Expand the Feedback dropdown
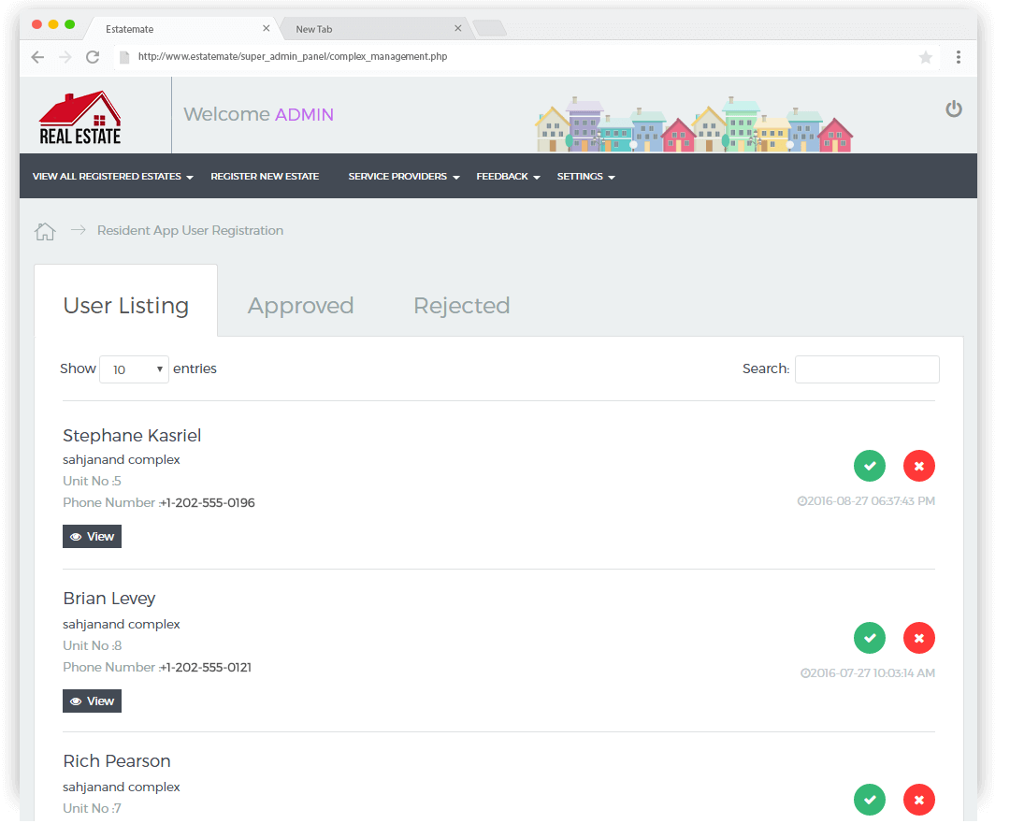1010x838 pixels. [507, 176]
